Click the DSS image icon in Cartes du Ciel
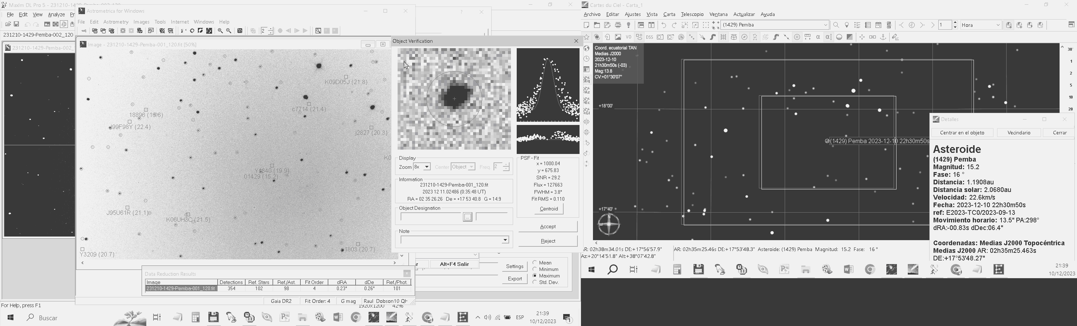The height and width of the screenshot is (326, 1077). coord(649,37)
